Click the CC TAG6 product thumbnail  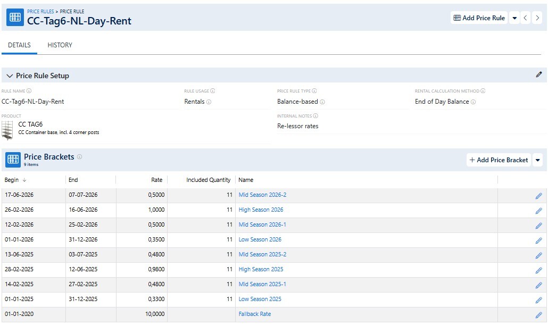click(x=7, y=130)
